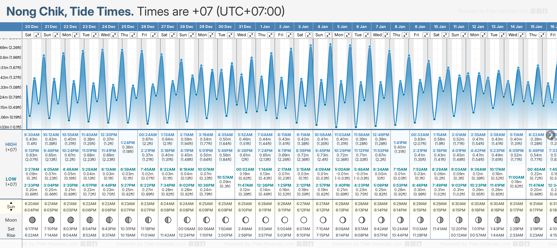Expand the Sat 20 Dec day view
The image size is (557, 248).
[x=37, y=35]
